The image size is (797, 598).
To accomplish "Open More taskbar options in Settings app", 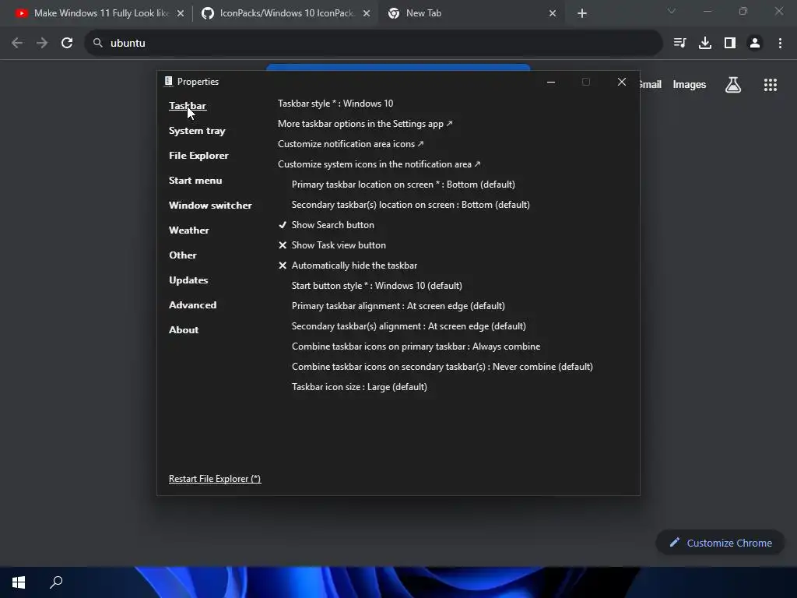I will tap(365, 124).
